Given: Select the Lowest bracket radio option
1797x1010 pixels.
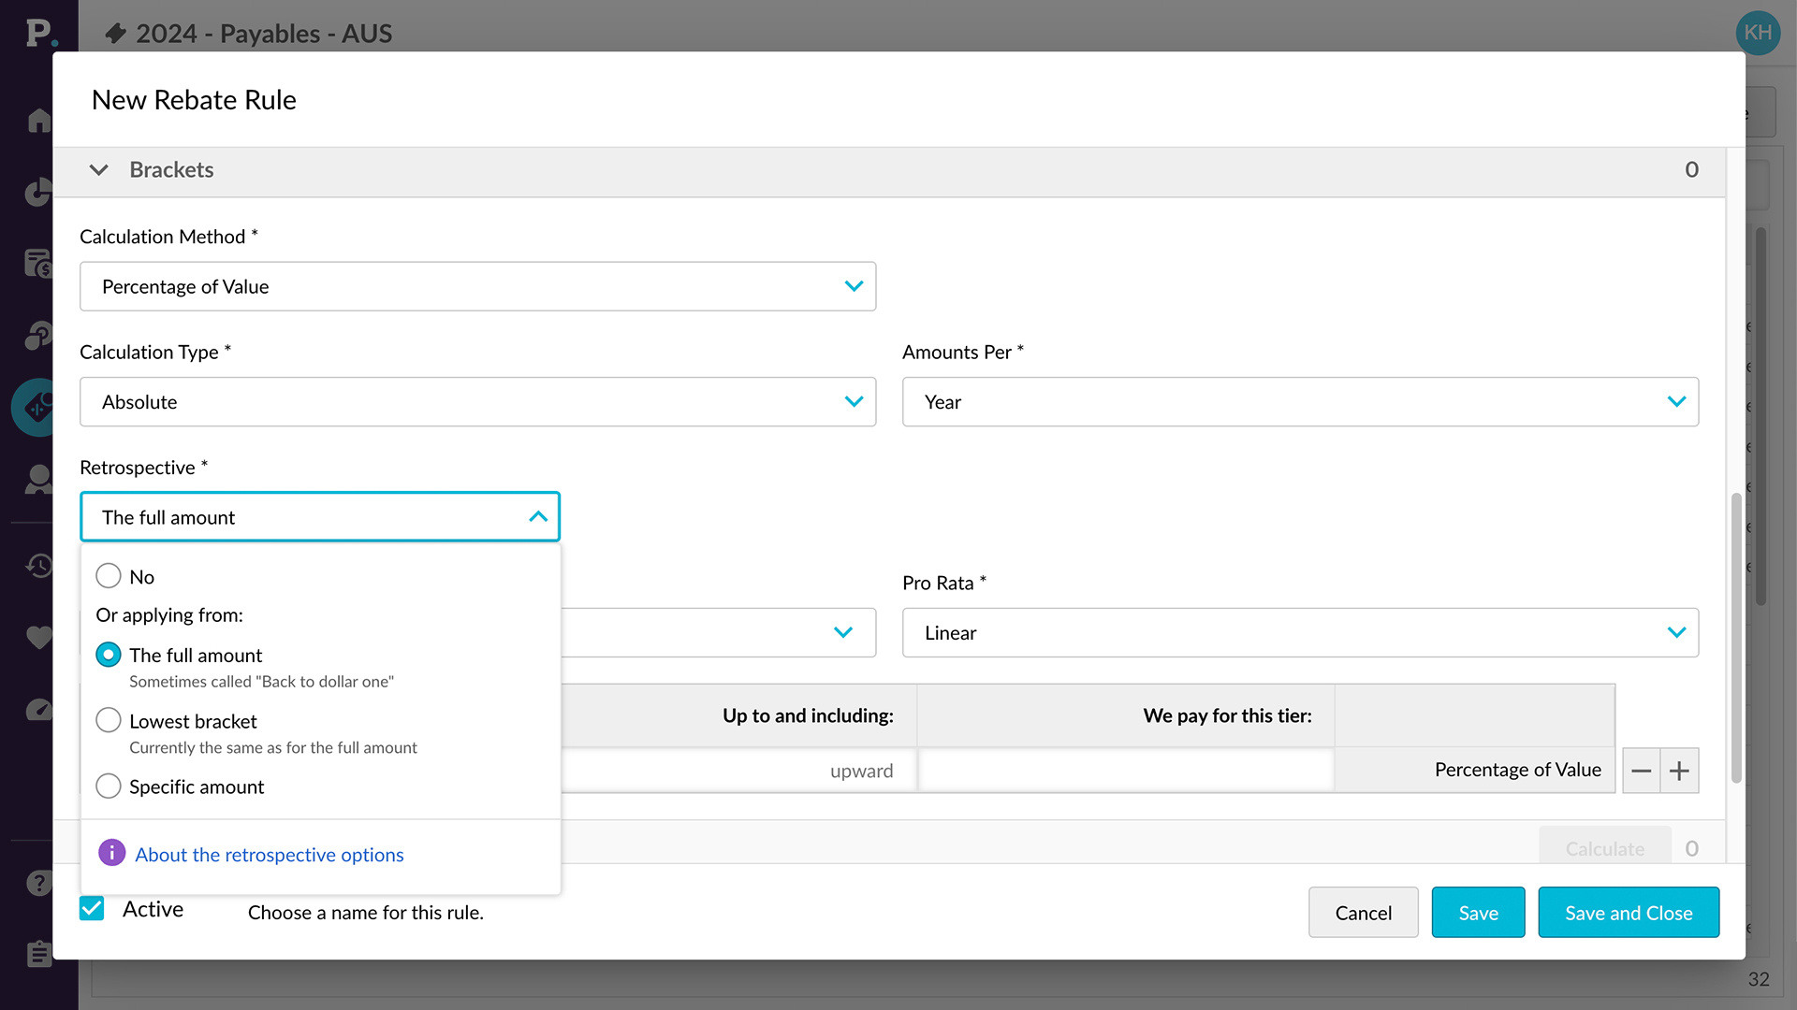Looking at the screenshot, I should [x=109, y=720].
